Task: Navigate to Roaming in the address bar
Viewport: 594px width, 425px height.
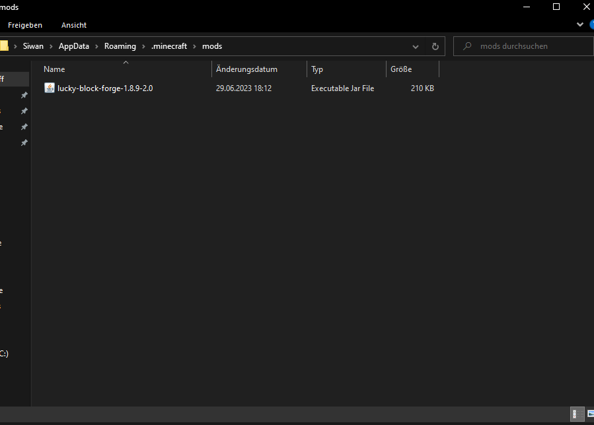Action: pos(120,46)
